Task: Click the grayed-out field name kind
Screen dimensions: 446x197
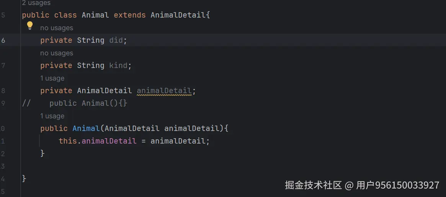Action: coord(118,66)
